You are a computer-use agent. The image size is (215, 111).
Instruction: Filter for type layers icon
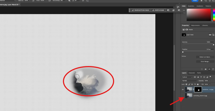201,77
